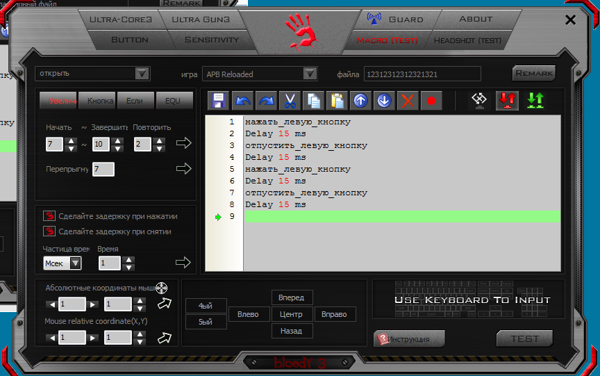600x376 pixels.
Task: Toggle Сделайте задержку при нажатии
Action: 49,216
